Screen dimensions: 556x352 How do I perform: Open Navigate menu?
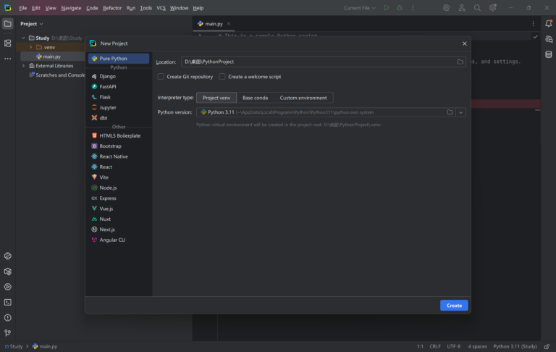pyautogui.click(x=71, y=8)
